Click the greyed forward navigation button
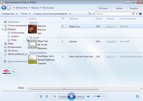This screenshot has width=143, height=101. (9, 8)
